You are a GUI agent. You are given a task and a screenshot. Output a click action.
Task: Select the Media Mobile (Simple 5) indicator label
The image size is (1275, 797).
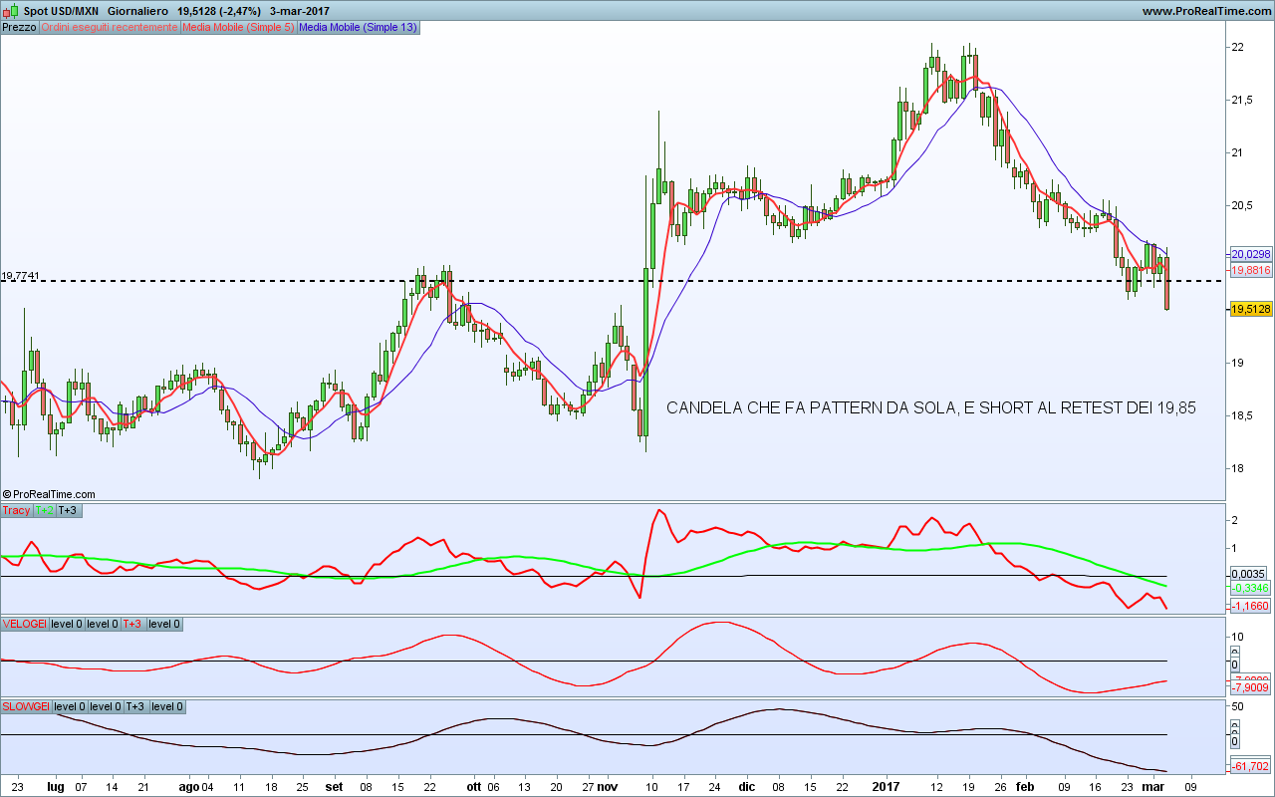tap(238, 28)
